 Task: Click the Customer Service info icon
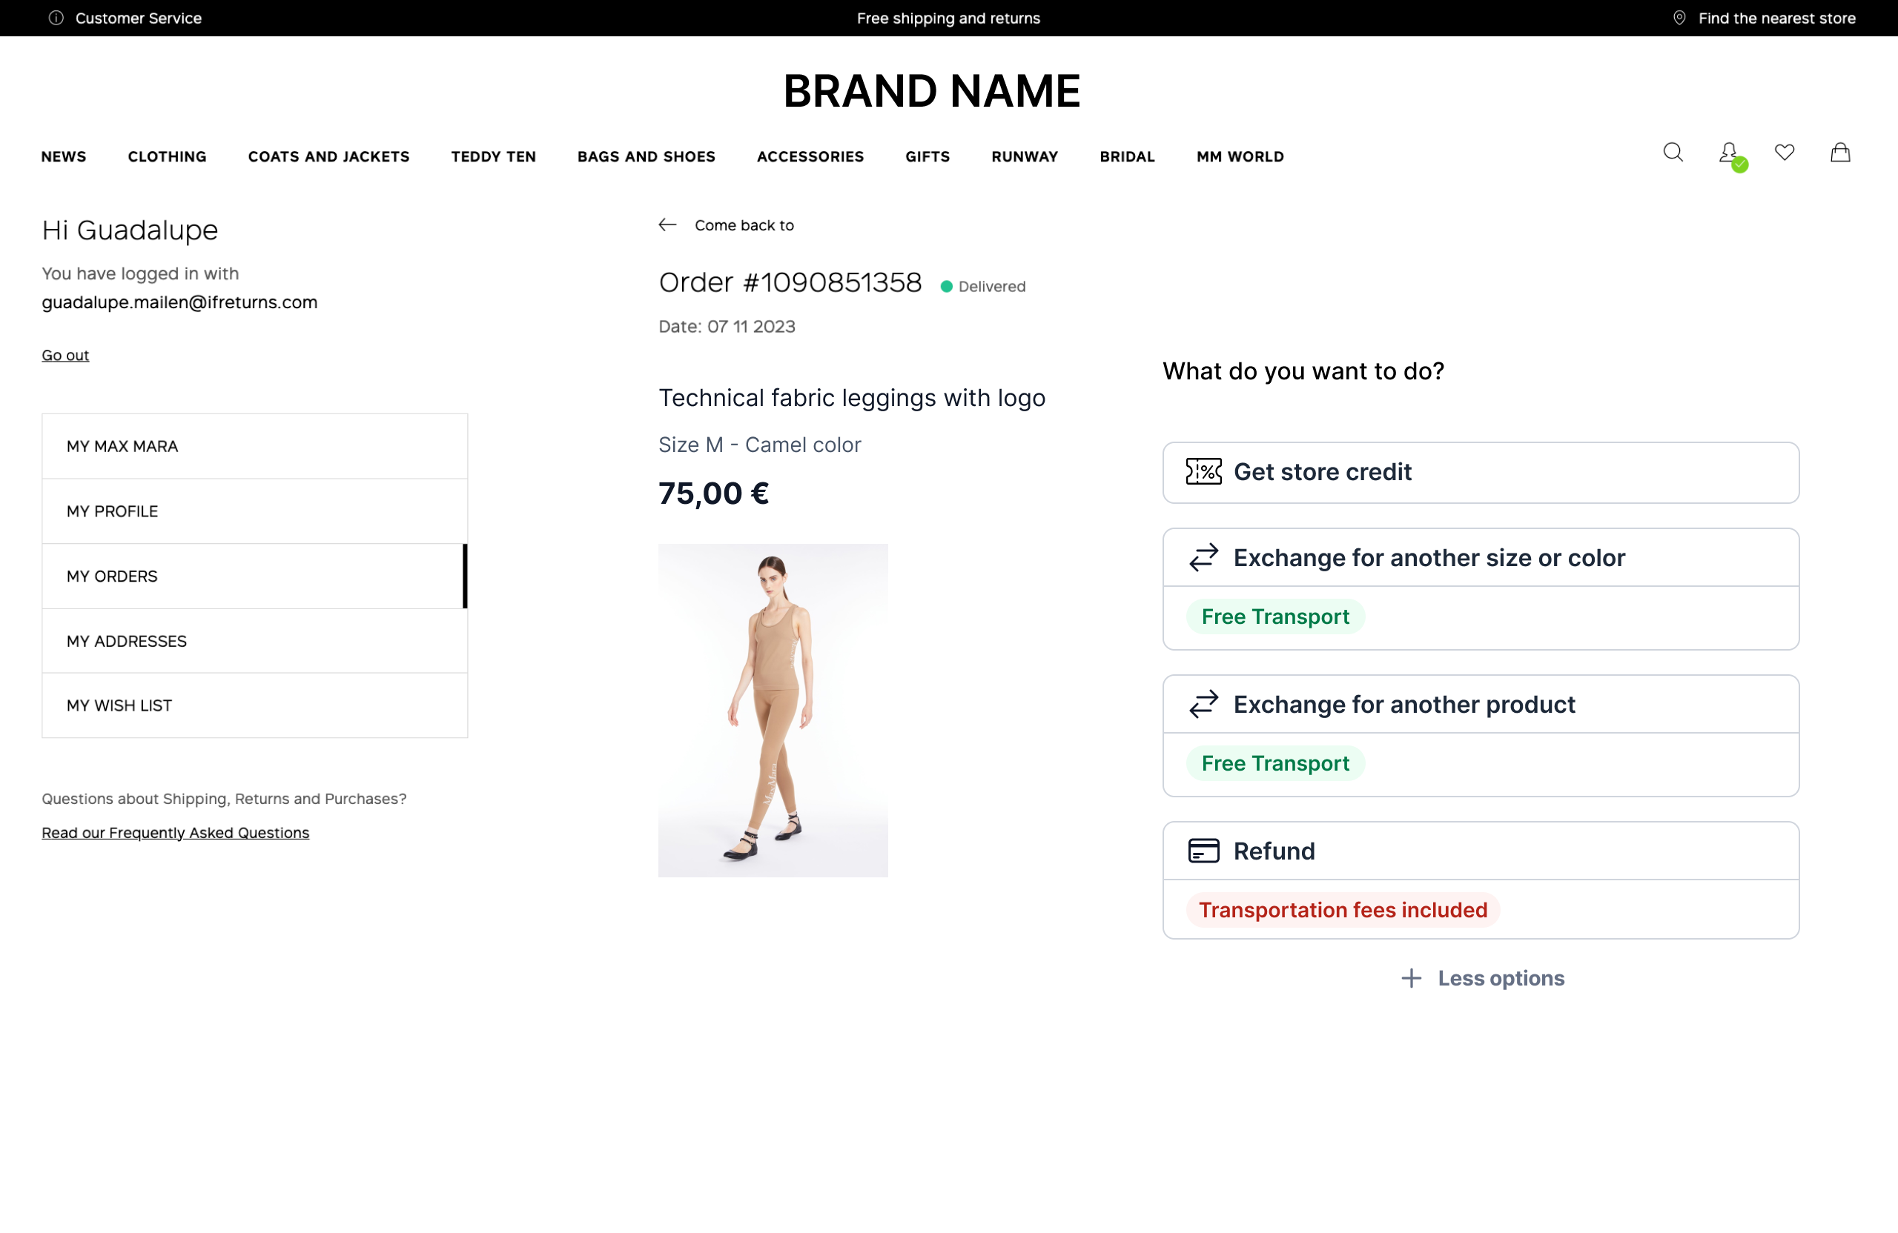pyautogui.click(x=56, y=18)
